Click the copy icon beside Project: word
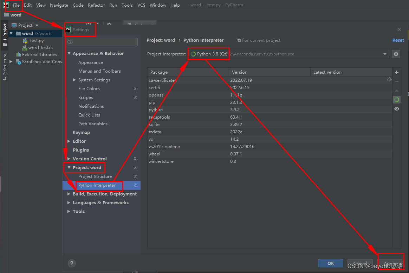This screenshot has width=409, height=273. [135, 167]
